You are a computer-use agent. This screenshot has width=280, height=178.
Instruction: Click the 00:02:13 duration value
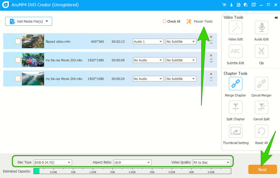pos(118,41)
